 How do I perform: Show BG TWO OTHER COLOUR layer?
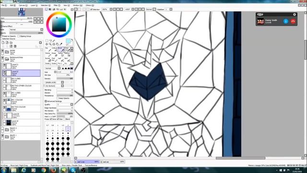(4, 86)
